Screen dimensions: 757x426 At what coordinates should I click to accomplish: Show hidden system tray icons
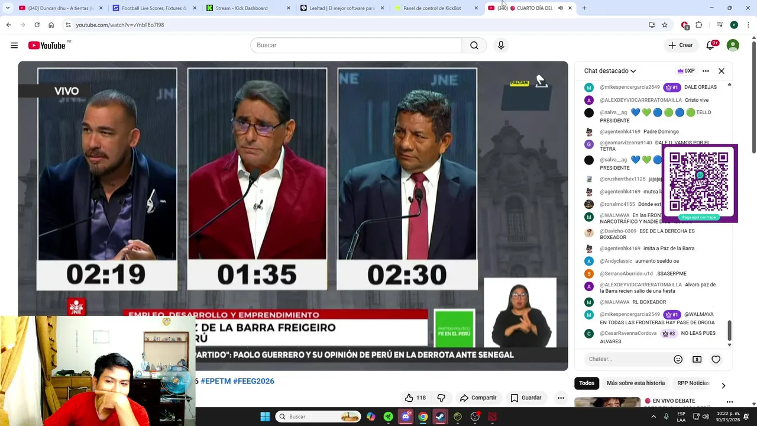654,417
